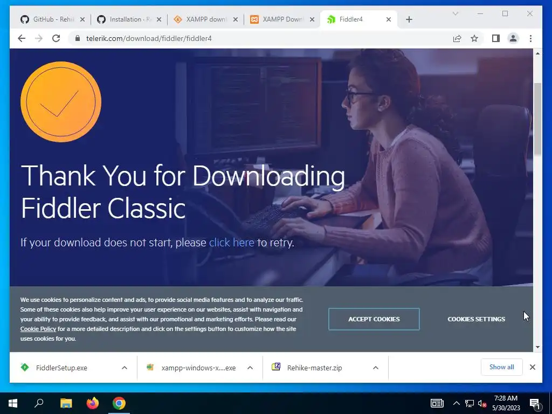Screen dimensions: 552x414
Task: Maximize the Chrome window
Action: tap(505, 13)
